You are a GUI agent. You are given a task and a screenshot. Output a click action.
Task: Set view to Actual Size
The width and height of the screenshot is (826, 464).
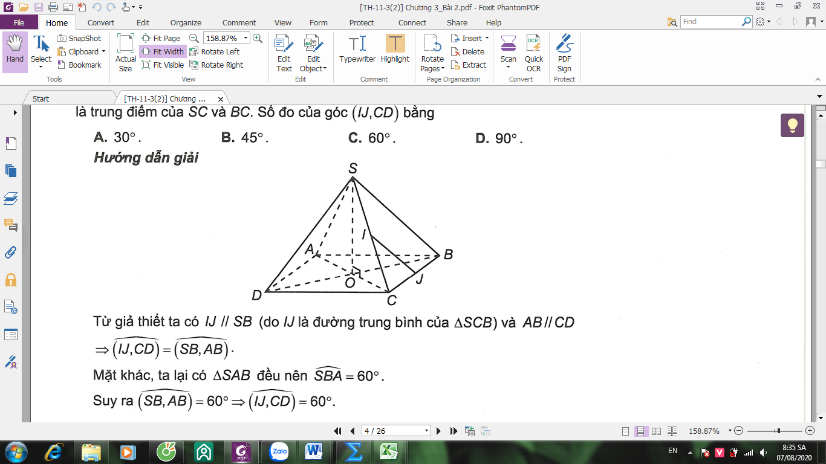point(126,53)
